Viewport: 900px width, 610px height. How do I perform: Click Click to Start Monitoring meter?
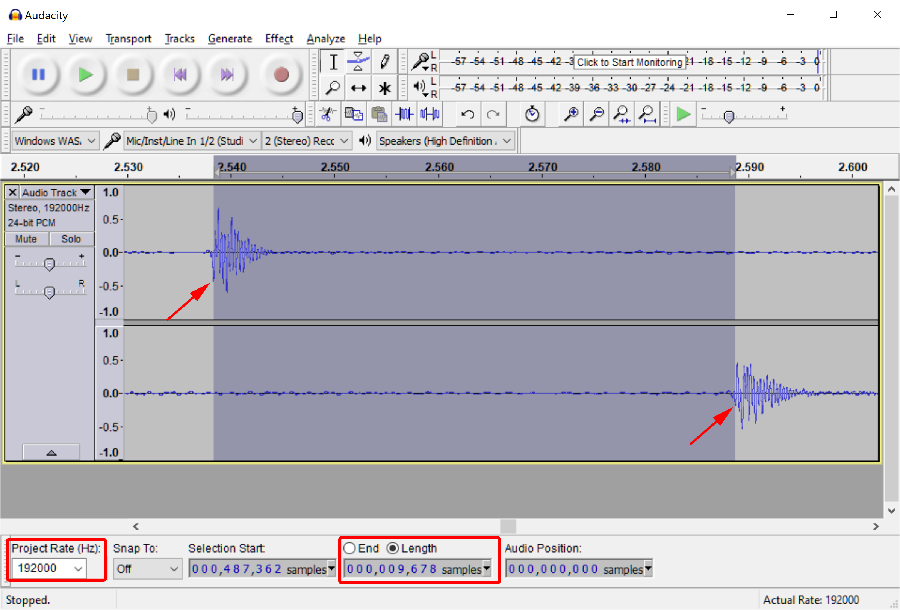click(x=630, y=62)
